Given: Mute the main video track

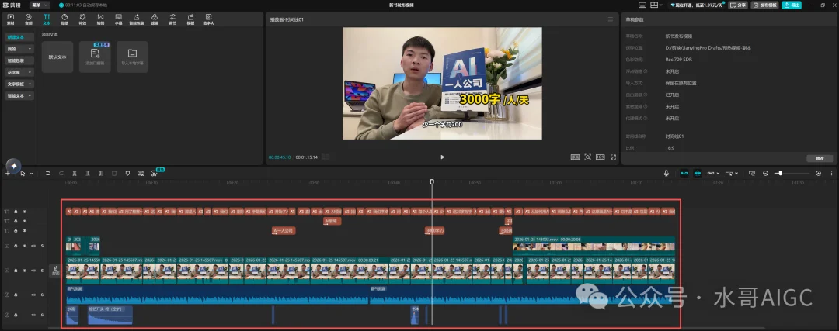Looking at the screenshot, I should pyautogui.click(x=33, y=270).
